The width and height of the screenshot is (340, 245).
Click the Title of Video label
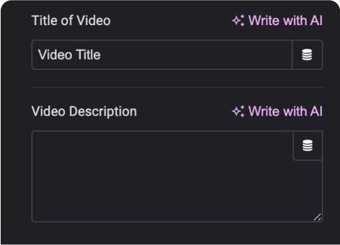pyautogui.click(x=71, y=20)
